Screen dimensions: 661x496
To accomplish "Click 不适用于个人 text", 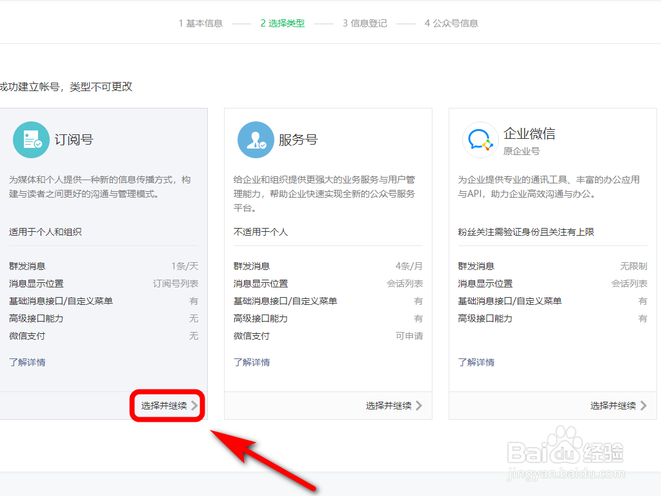I will [261, 232].
